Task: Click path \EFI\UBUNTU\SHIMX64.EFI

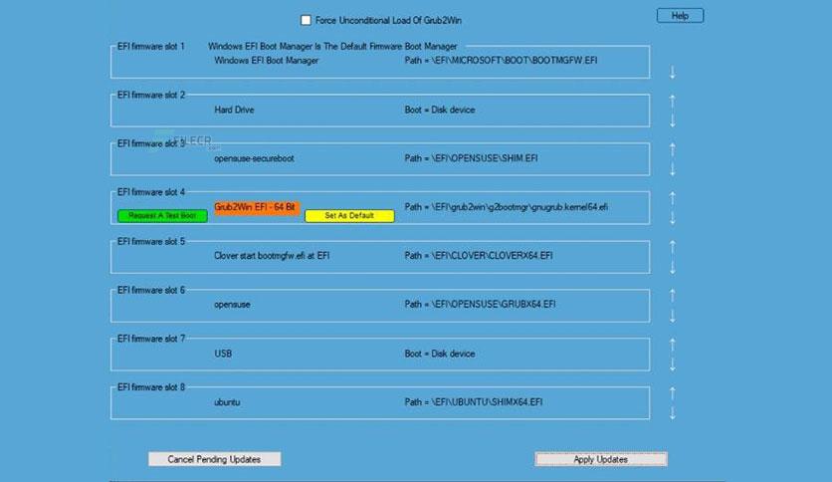Action: click(x=474, y=402)
